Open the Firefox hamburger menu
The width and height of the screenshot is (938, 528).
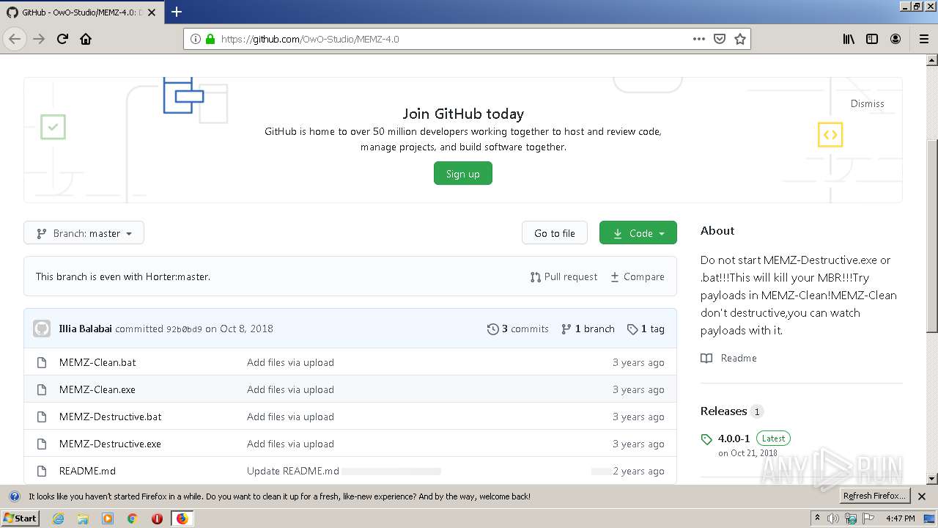tap(923, 39)
